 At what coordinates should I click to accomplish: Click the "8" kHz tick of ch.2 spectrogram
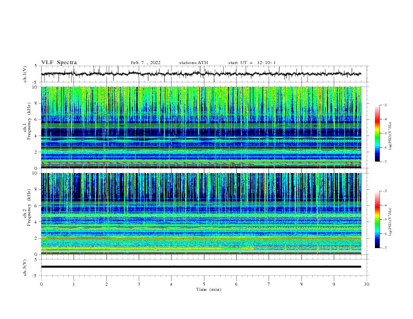click(37, 190)
